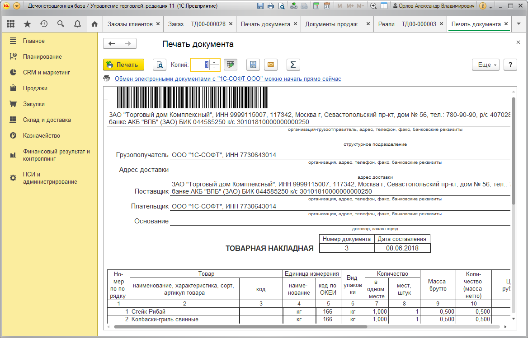Open НСИ и администрирование section
528x338 pixels.
(50, 178)
